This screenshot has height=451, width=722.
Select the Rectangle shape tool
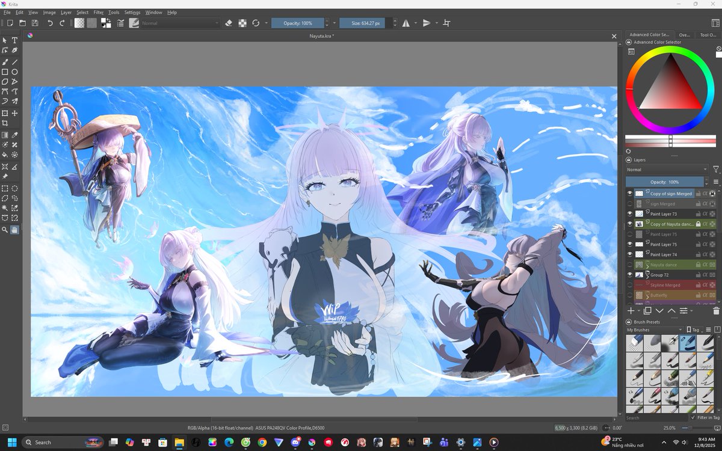pyautogui.click(x=5, y=72)
